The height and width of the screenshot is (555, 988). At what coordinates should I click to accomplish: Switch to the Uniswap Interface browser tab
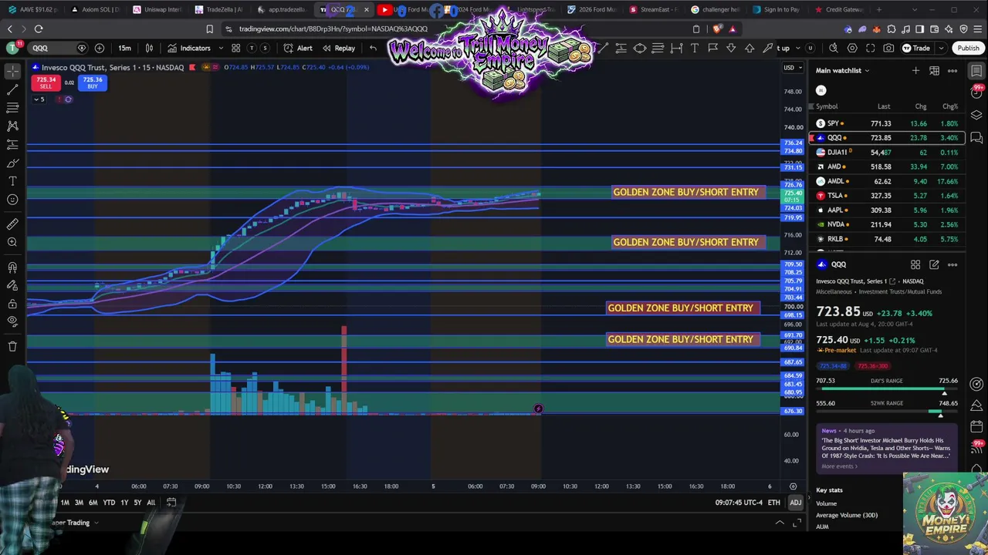point(157,9)
